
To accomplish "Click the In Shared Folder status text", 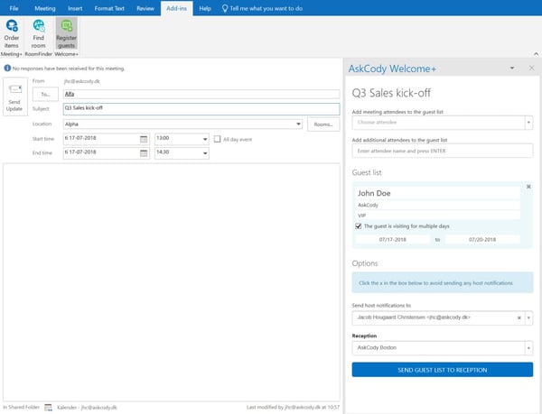I will pyautogui.click(x=21, y=408).
